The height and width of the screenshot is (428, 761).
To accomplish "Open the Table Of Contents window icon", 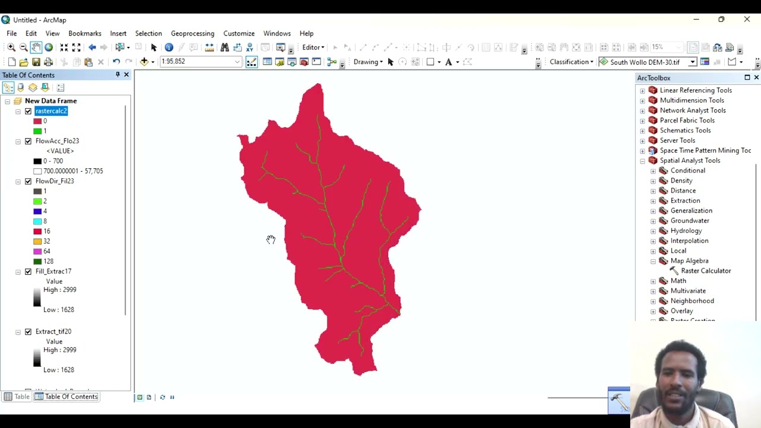I will point(267,62).
